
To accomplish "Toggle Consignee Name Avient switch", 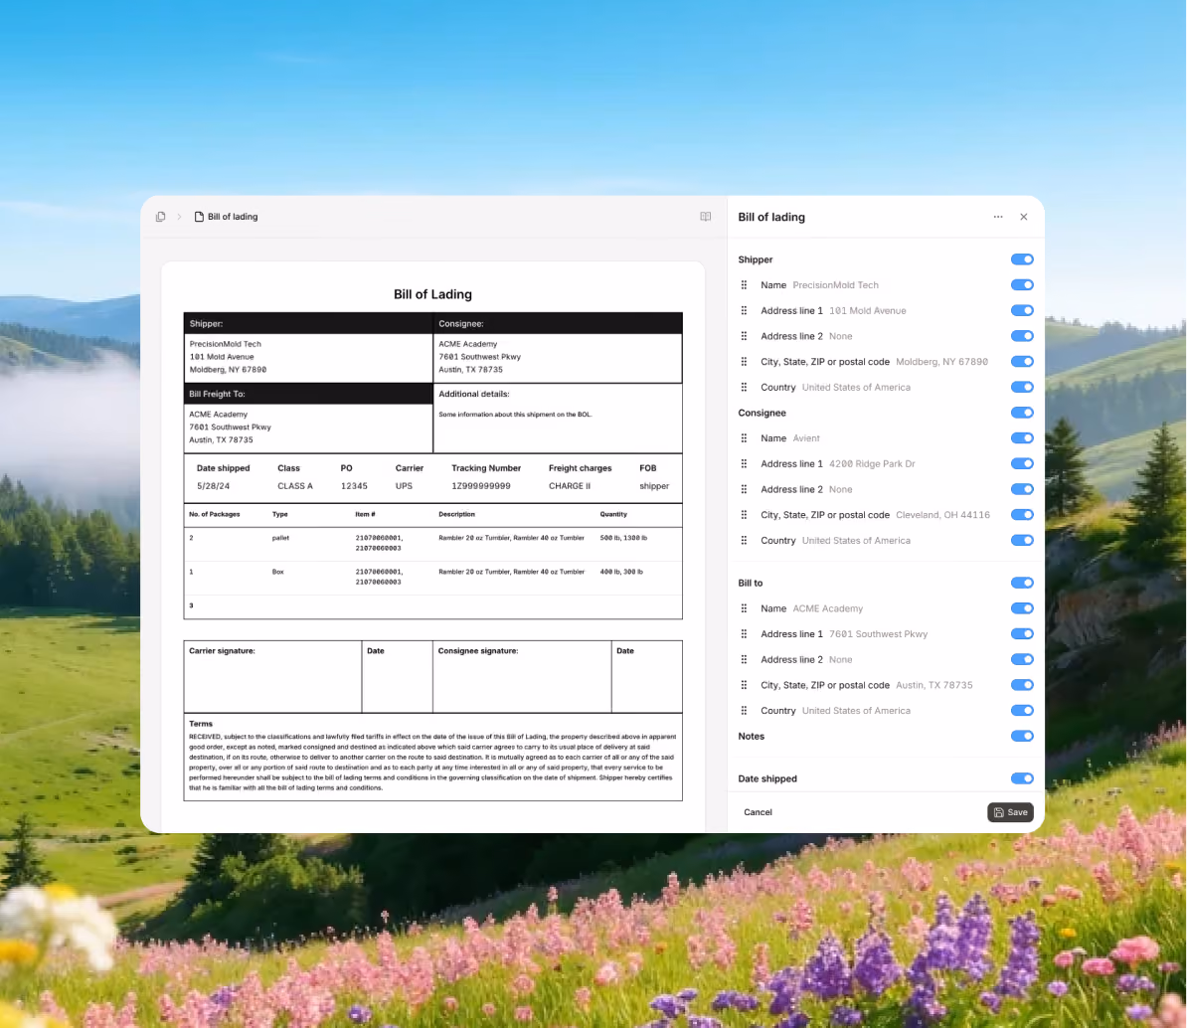I will pos(1022,438).
